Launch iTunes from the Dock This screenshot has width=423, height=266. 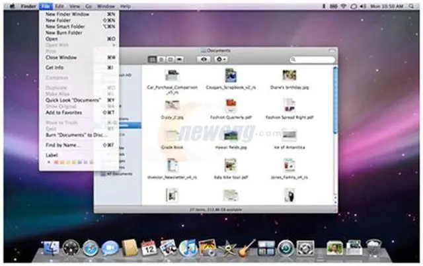tap(188, 248)
